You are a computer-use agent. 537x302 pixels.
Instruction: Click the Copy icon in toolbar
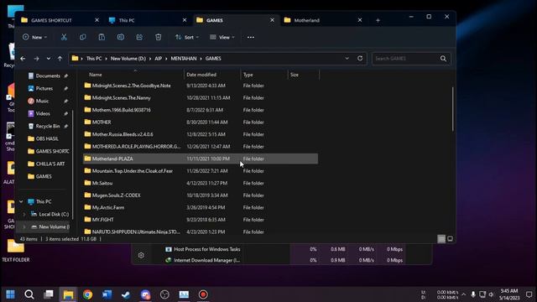click(x=83, y=37)
